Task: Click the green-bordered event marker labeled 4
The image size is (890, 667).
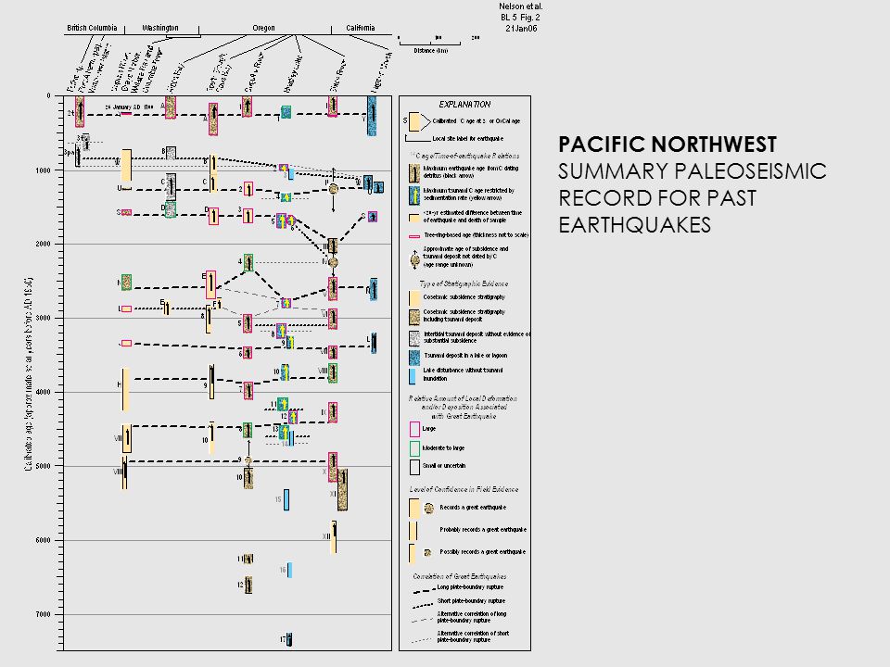Action: point(248,262)
